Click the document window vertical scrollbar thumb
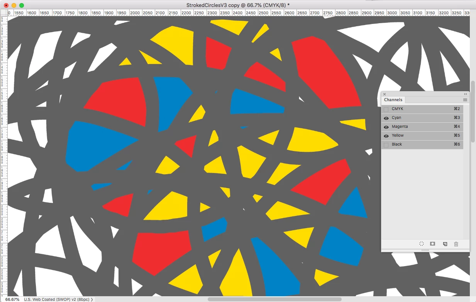Image resolution: width=476 pixels, height=302 pixels. (x=473, y=111)
